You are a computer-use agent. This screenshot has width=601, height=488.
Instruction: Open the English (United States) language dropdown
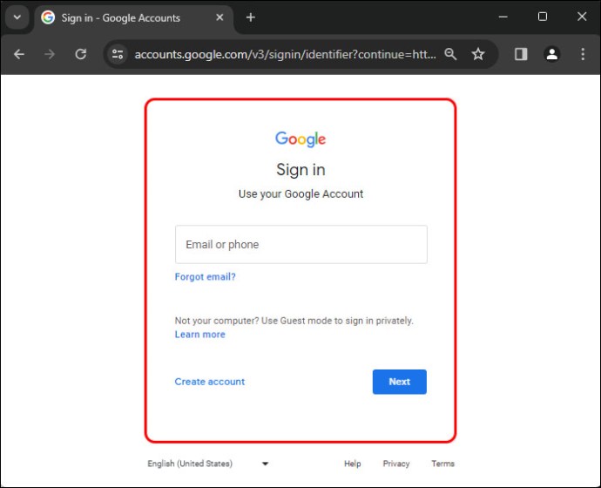(x=208, y=464)
